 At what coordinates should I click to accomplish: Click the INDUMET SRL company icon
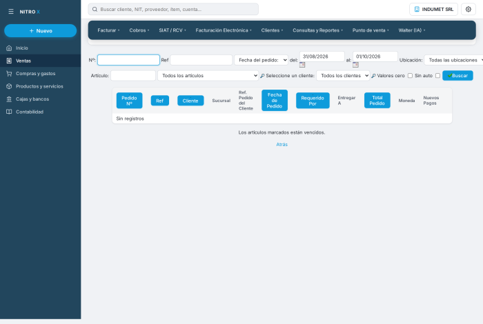tap(417, 9)
